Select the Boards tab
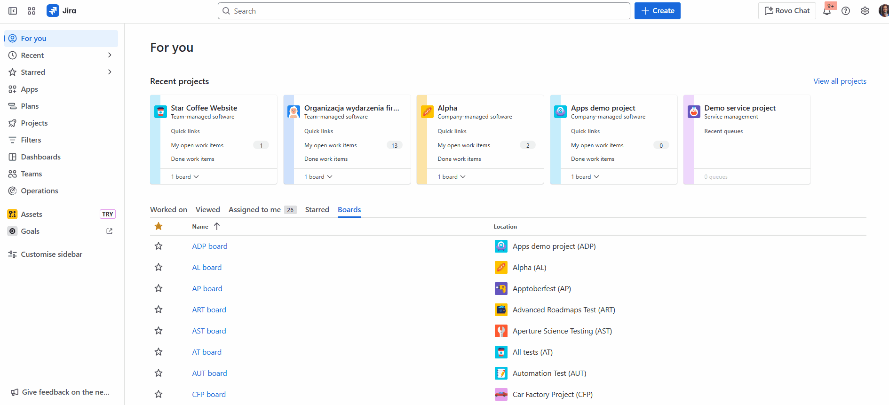The height and width of the screenshot is (405, 889). click(x=349, y=210)
